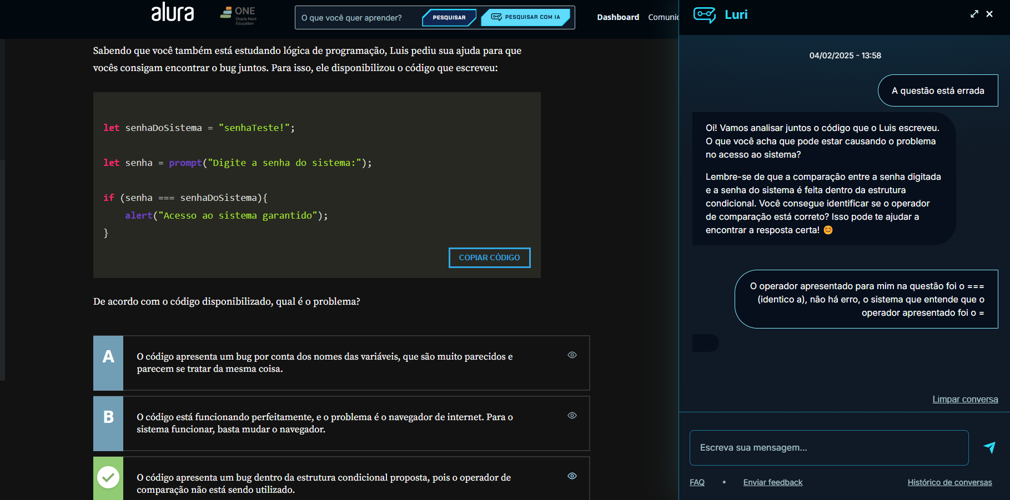Viewport: 1010px width, 500px height.
Task: Click the alert 'Acesso ao sistema garantido' code line
Action: pyautogui.click(x=227, y=215)
